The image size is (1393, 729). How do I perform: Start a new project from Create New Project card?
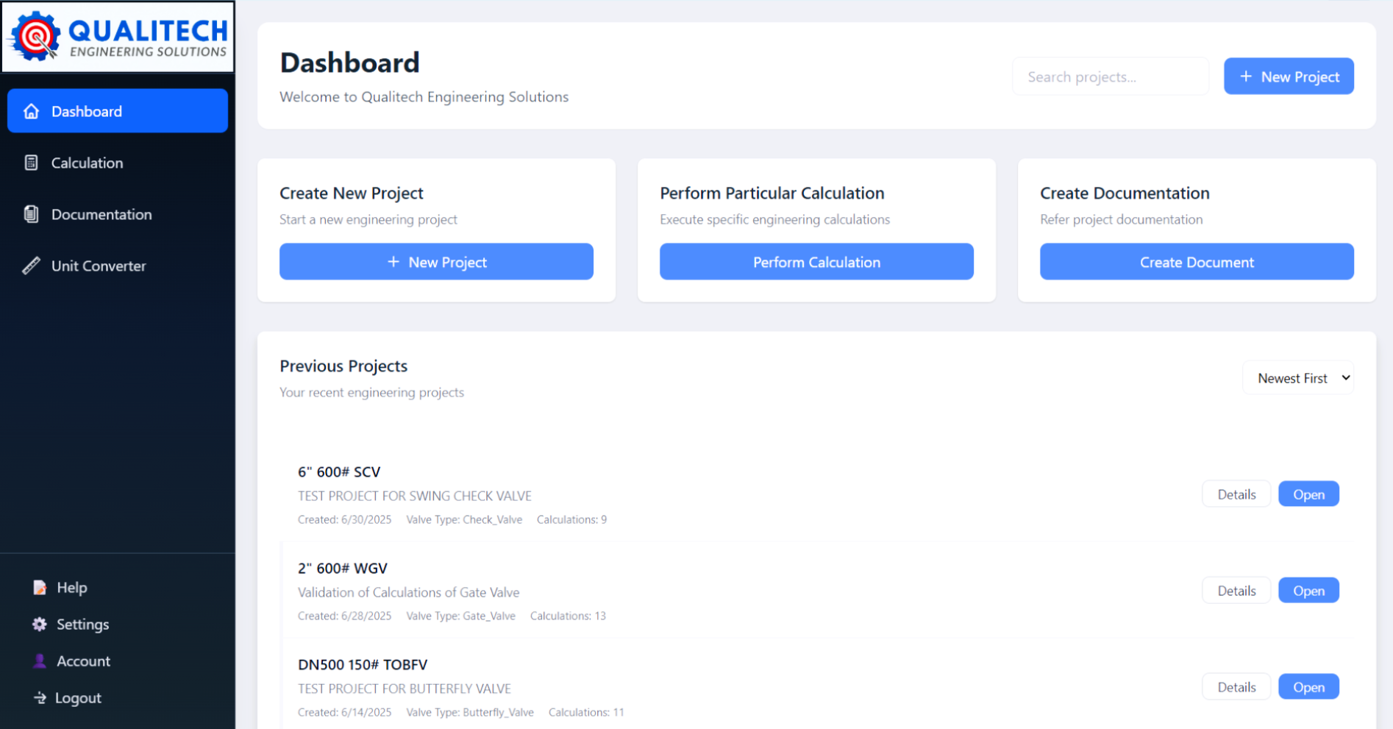[x=436, y=261]
